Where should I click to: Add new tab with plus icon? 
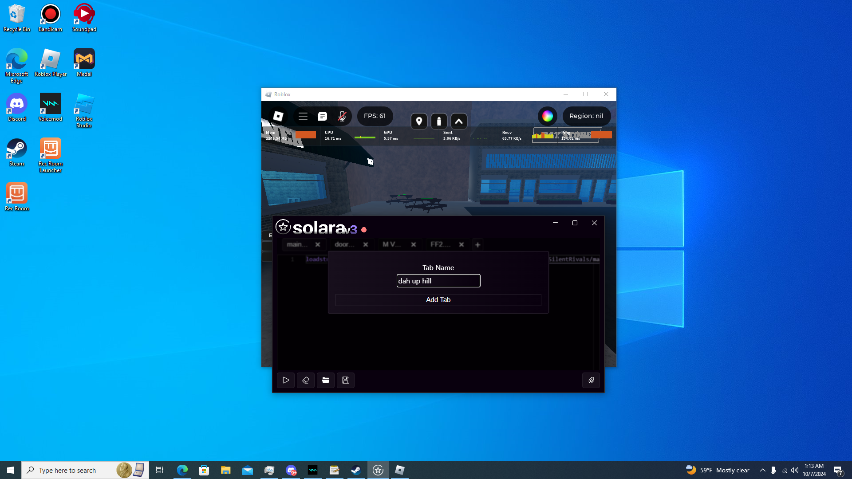click(x=477, y=244)
